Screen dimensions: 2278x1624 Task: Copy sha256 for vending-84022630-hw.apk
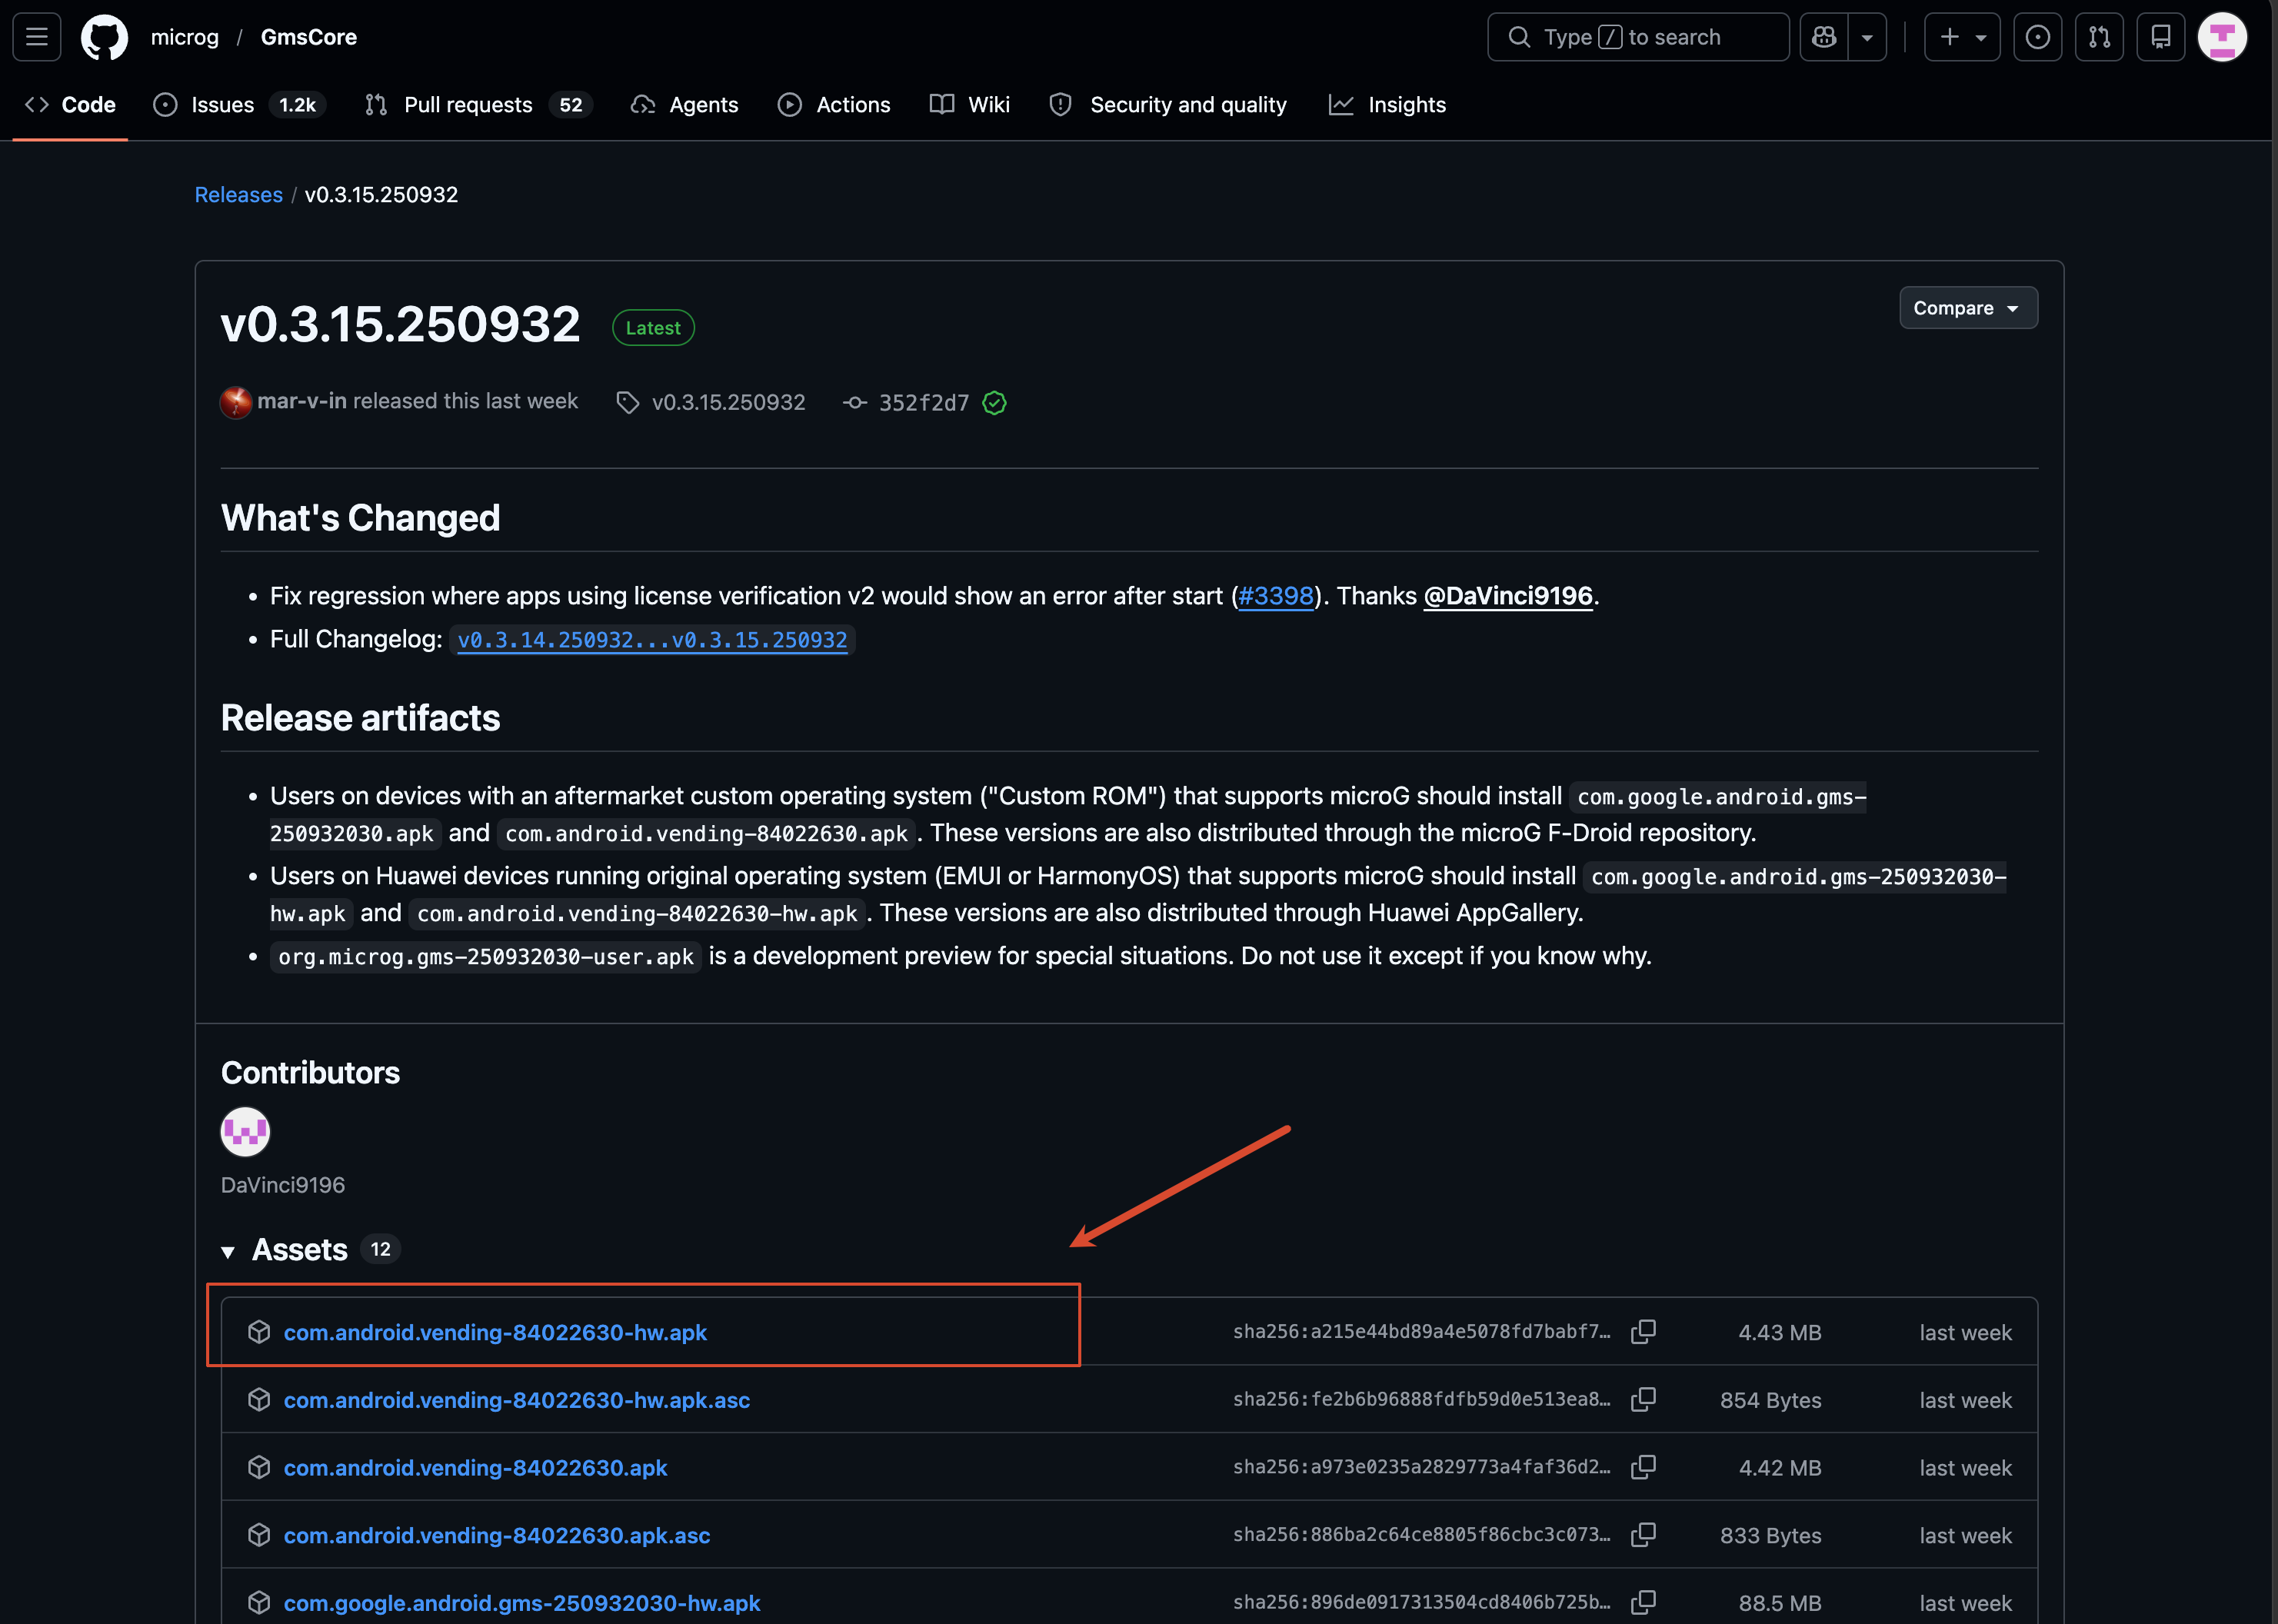coord(1643,1332)
